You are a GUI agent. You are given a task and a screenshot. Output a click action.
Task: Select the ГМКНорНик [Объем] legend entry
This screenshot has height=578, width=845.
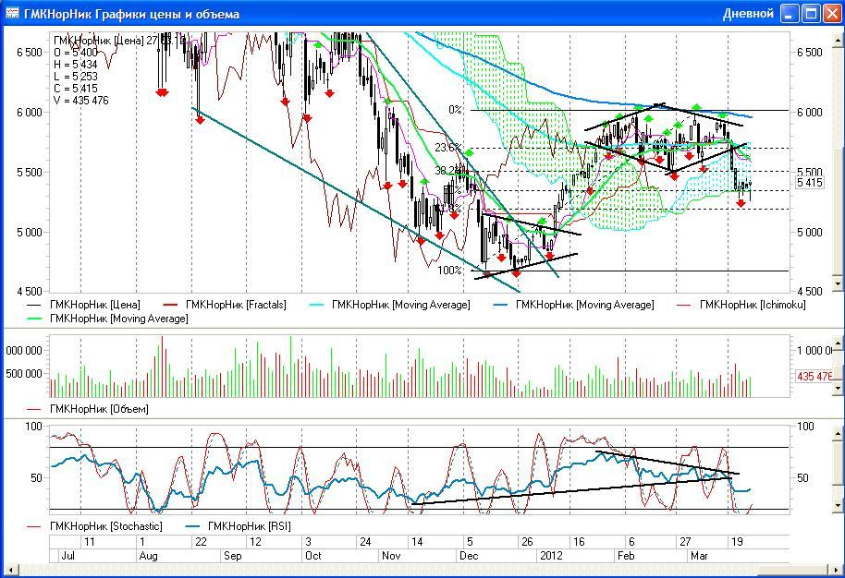[87, 409]
